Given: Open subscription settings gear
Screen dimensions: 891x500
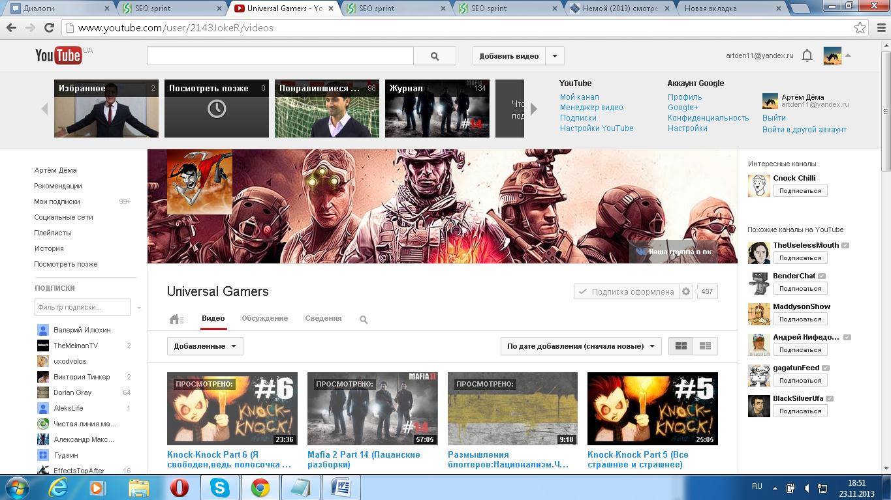Looking at the screenshot, I should click(x=686, y=292).
